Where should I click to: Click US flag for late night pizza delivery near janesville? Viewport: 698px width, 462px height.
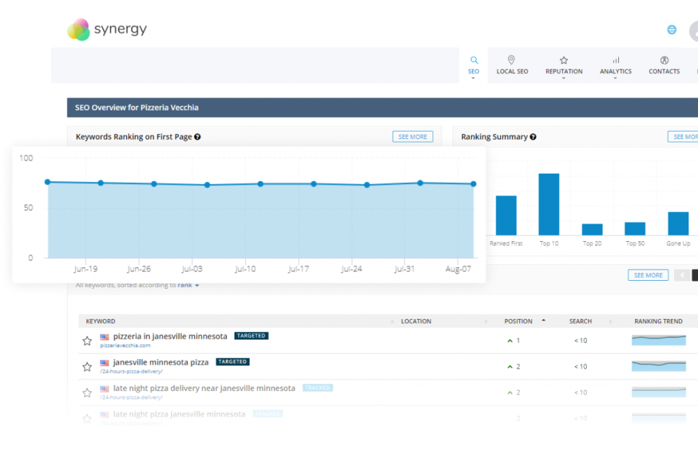(x=104, y=388)
